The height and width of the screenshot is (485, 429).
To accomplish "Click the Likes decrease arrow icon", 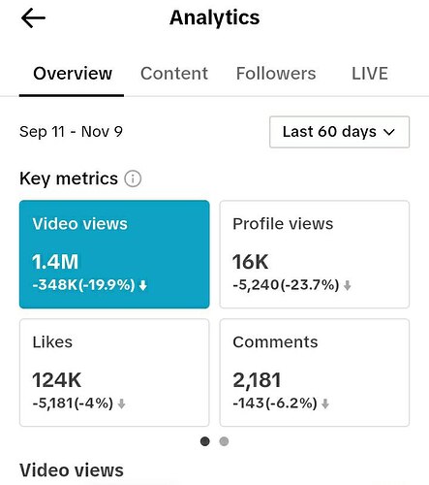I will [121, 404].
